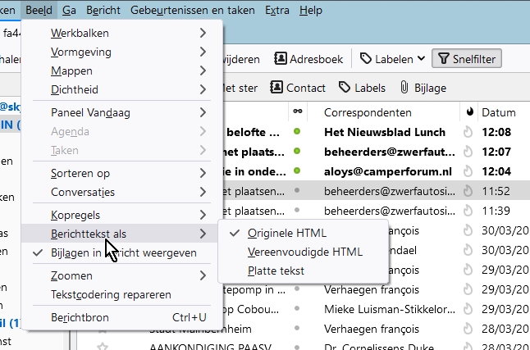
Task: Open the Extra menu in menu bar
Action: click(277, 10)
